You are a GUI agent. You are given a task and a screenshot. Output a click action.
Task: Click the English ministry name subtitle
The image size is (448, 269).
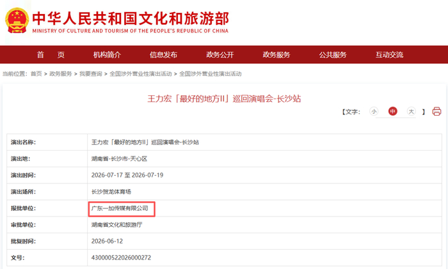tap(131, 31)
